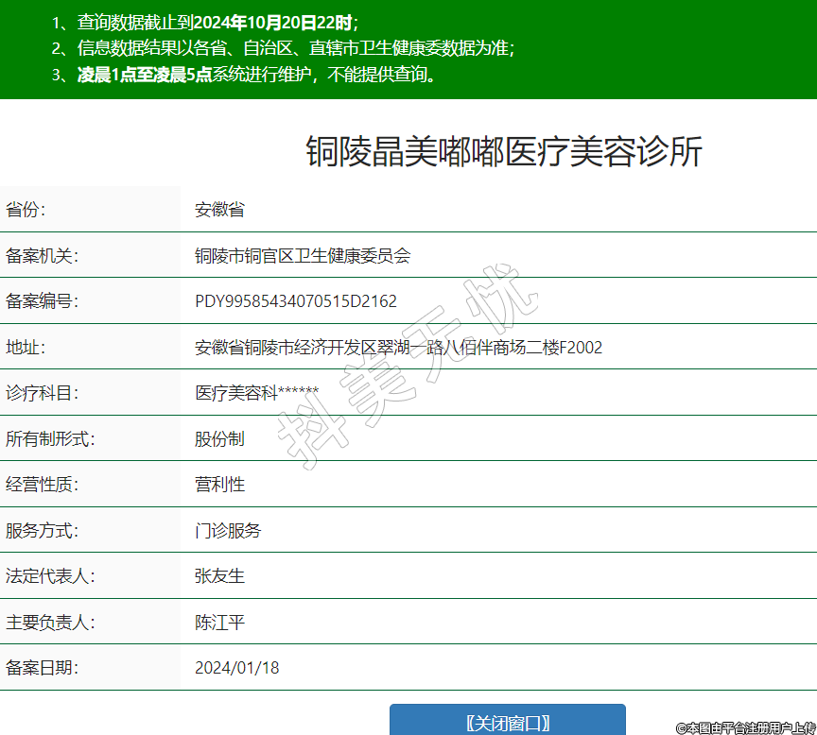Click the service type 门诊服务

(228, 530)
